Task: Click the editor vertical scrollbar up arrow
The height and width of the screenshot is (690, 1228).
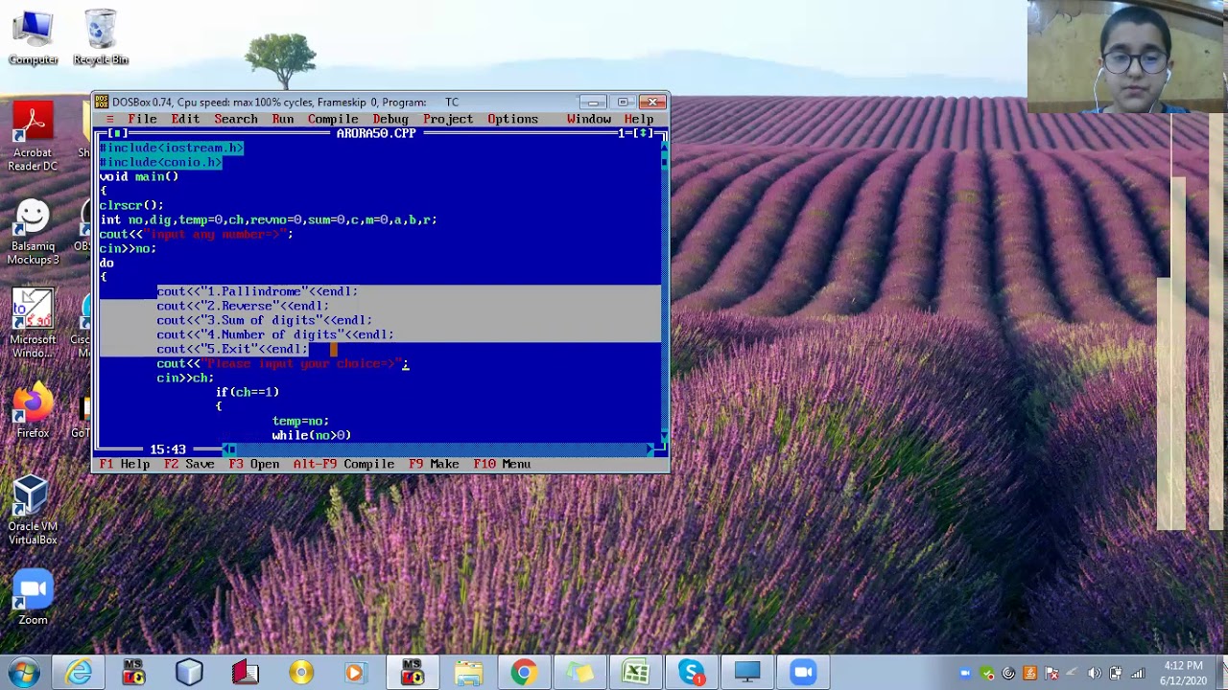Action: [664, 148]
